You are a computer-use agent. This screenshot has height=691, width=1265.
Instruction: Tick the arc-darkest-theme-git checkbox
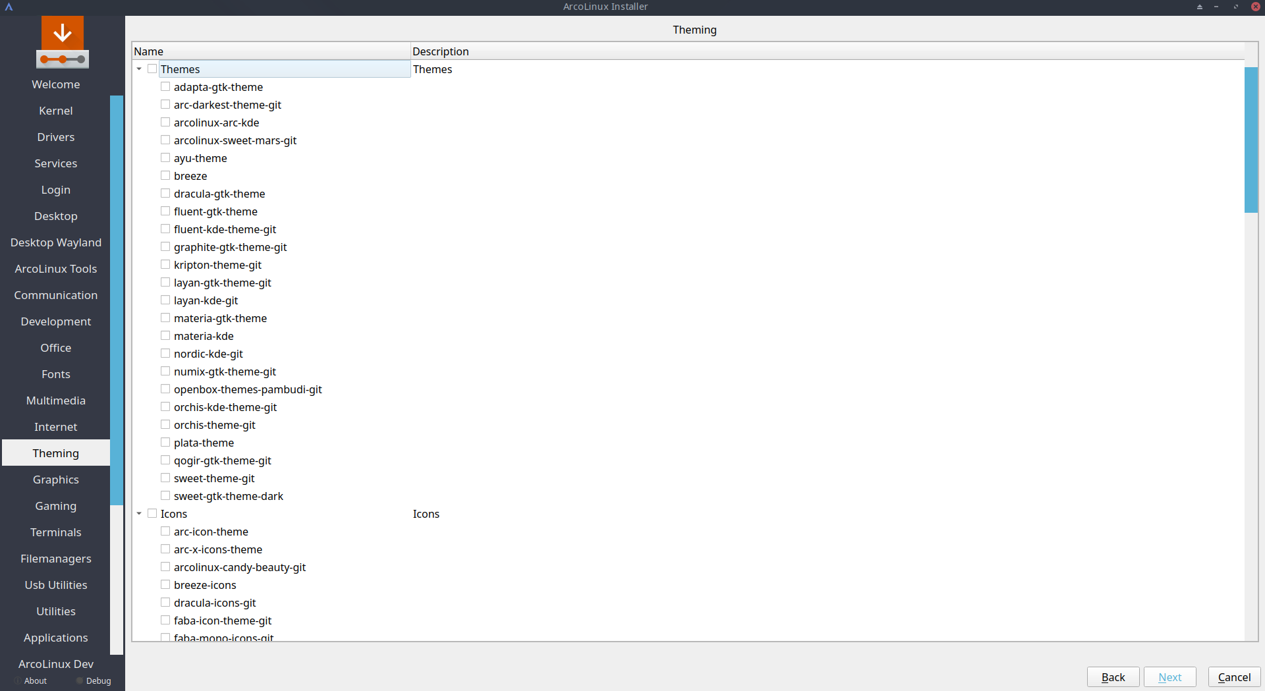tap(165, 104)
